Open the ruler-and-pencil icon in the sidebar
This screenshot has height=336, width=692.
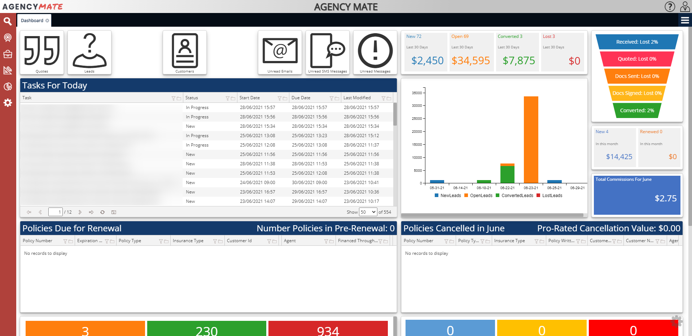(8, 70)
